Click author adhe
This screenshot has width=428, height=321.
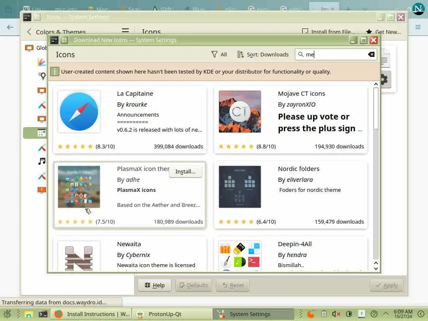(132, 180)
